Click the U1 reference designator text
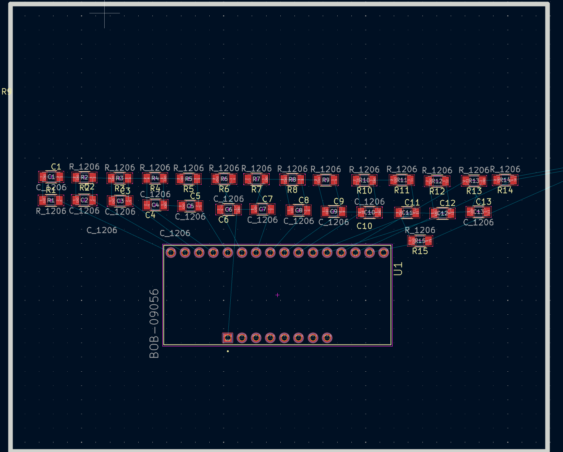Screen dimensions: 563x452 [398, 269]
